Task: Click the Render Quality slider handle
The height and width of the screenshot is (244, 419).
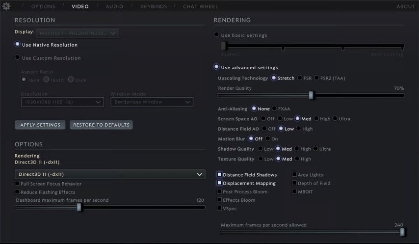Action: [311, 95]
